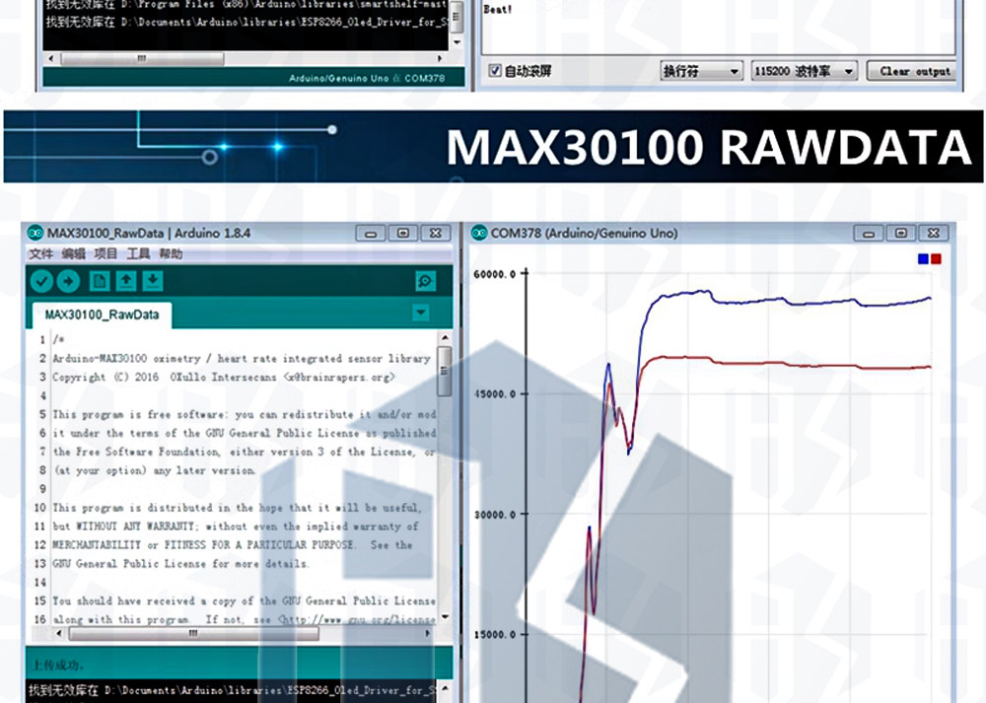The height and width of the screenshot is (703, 986).
Task: Open the 115200 波特率 baud rate dropdown
Action: (x=805, y=71)
